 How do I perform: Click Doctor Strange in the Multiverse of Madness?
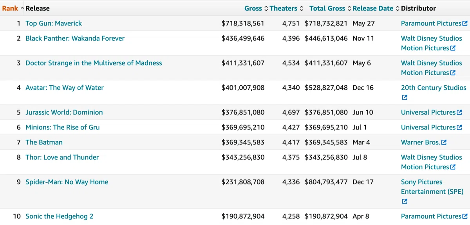point(94,63)
